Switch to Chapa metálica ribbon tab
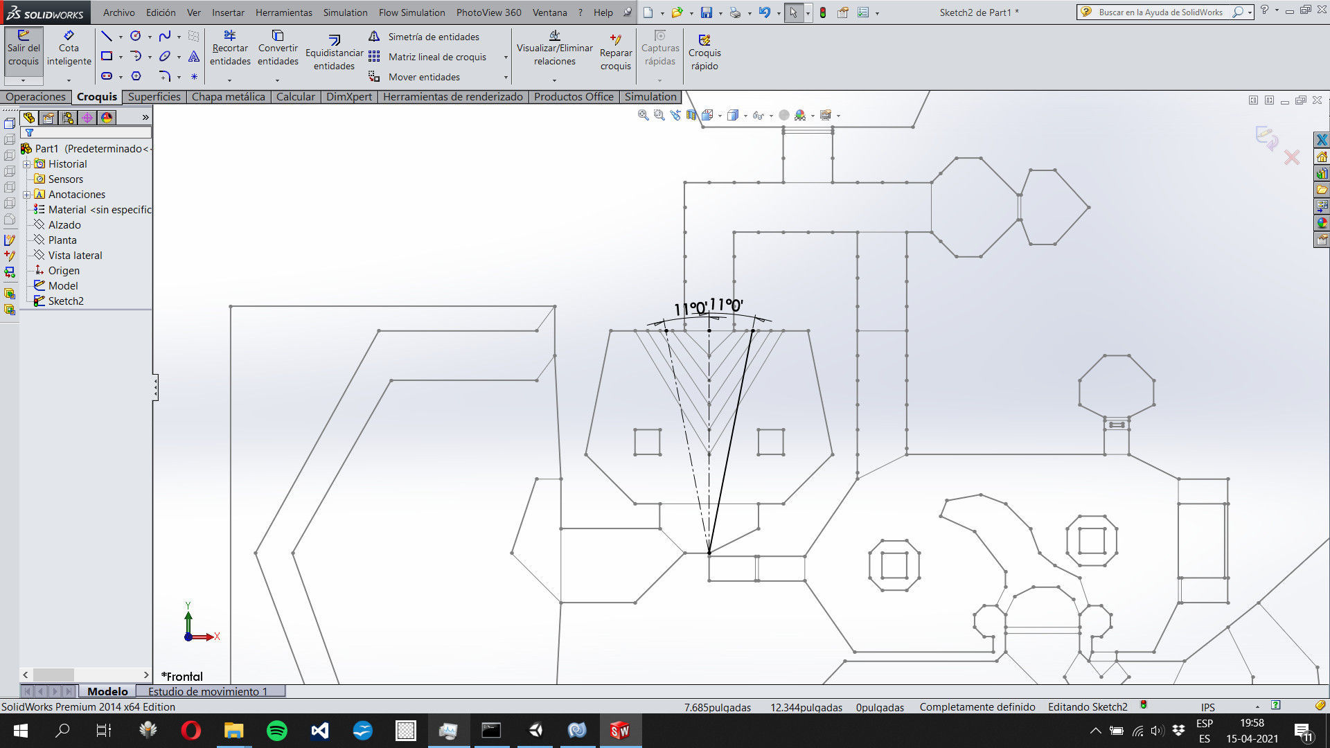The image size is (1330, 748). [228, 97]
